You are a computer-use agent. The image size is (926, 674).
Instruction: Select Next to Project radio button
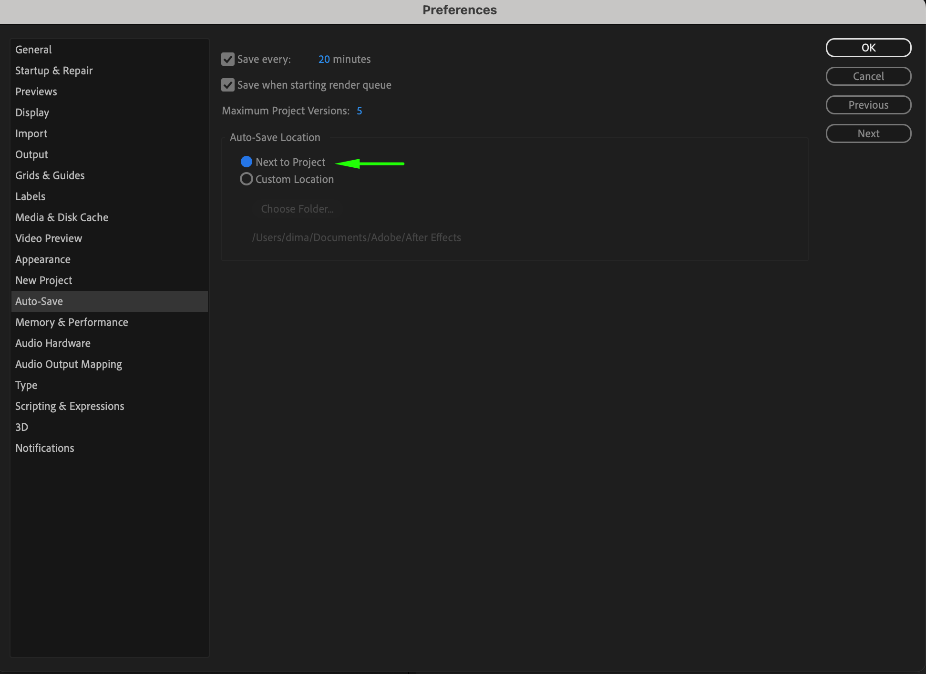[246, 162]
